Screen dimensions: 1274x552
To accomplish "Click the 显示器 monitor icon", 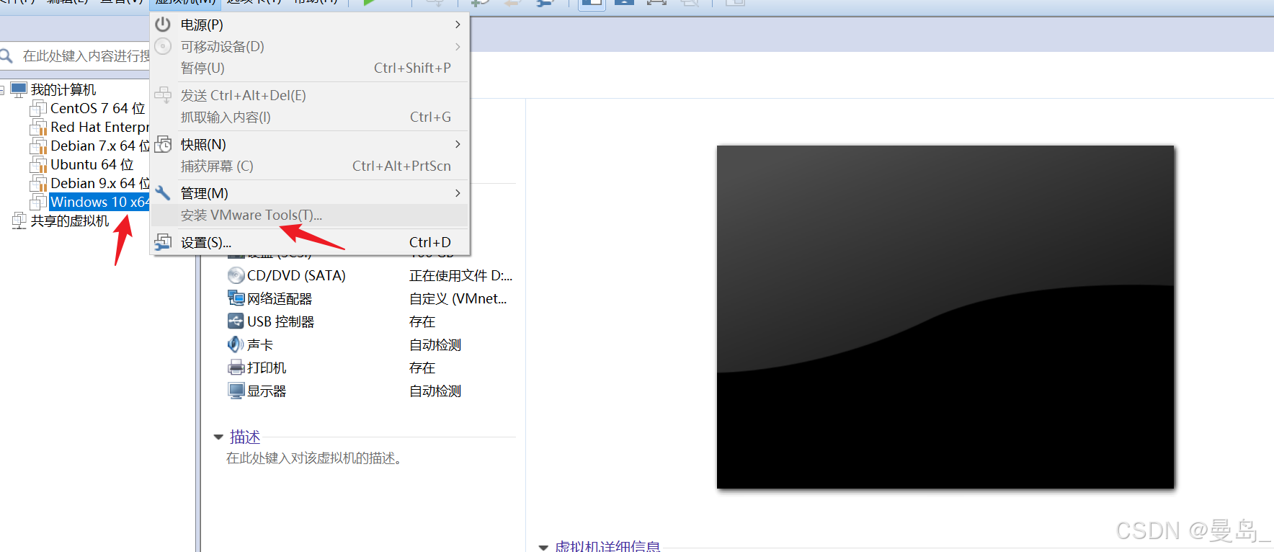I will (x=236, y=391).
